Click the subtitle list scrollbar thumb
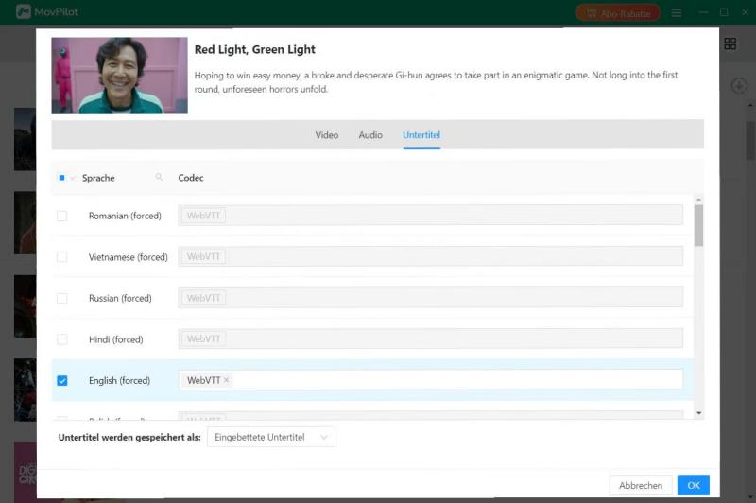 698,225
